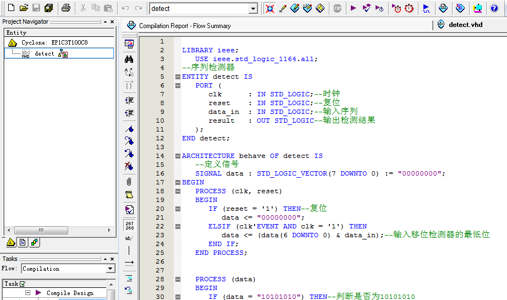Toggle line numbers display icon 267/268

(x=129, y=225)
